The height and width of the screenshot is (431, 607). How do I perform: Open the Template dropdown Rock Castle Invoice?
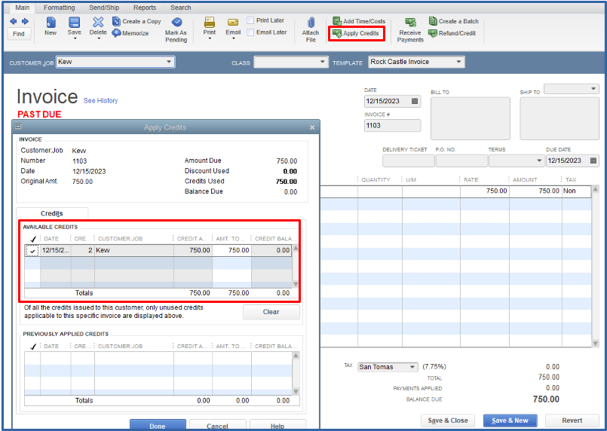(458, 62)
